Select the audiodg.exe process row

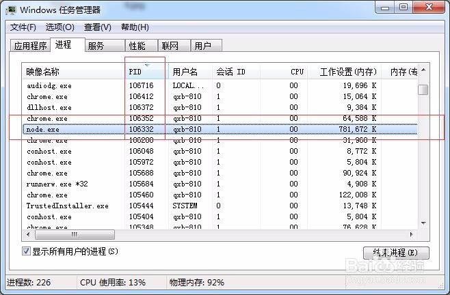coord(220,85)
